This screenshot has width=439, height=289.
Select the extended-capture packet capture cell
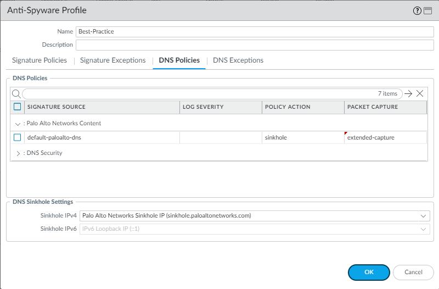tap(385, 137)
